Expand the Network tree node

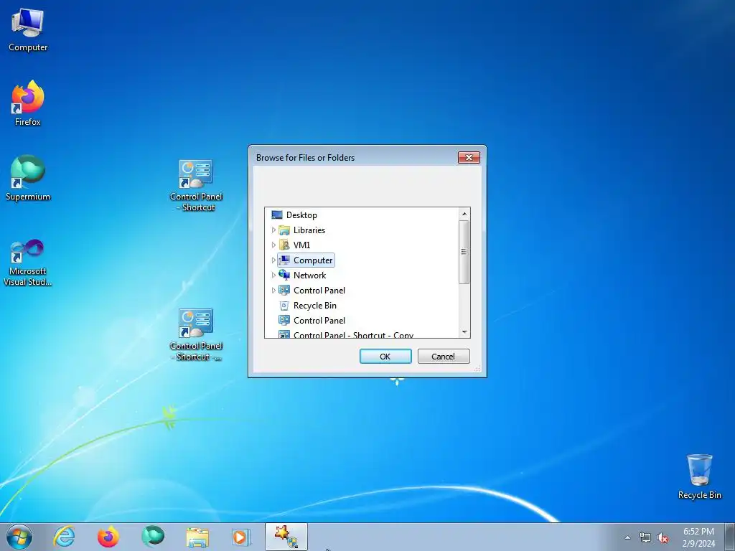point(273,275)
